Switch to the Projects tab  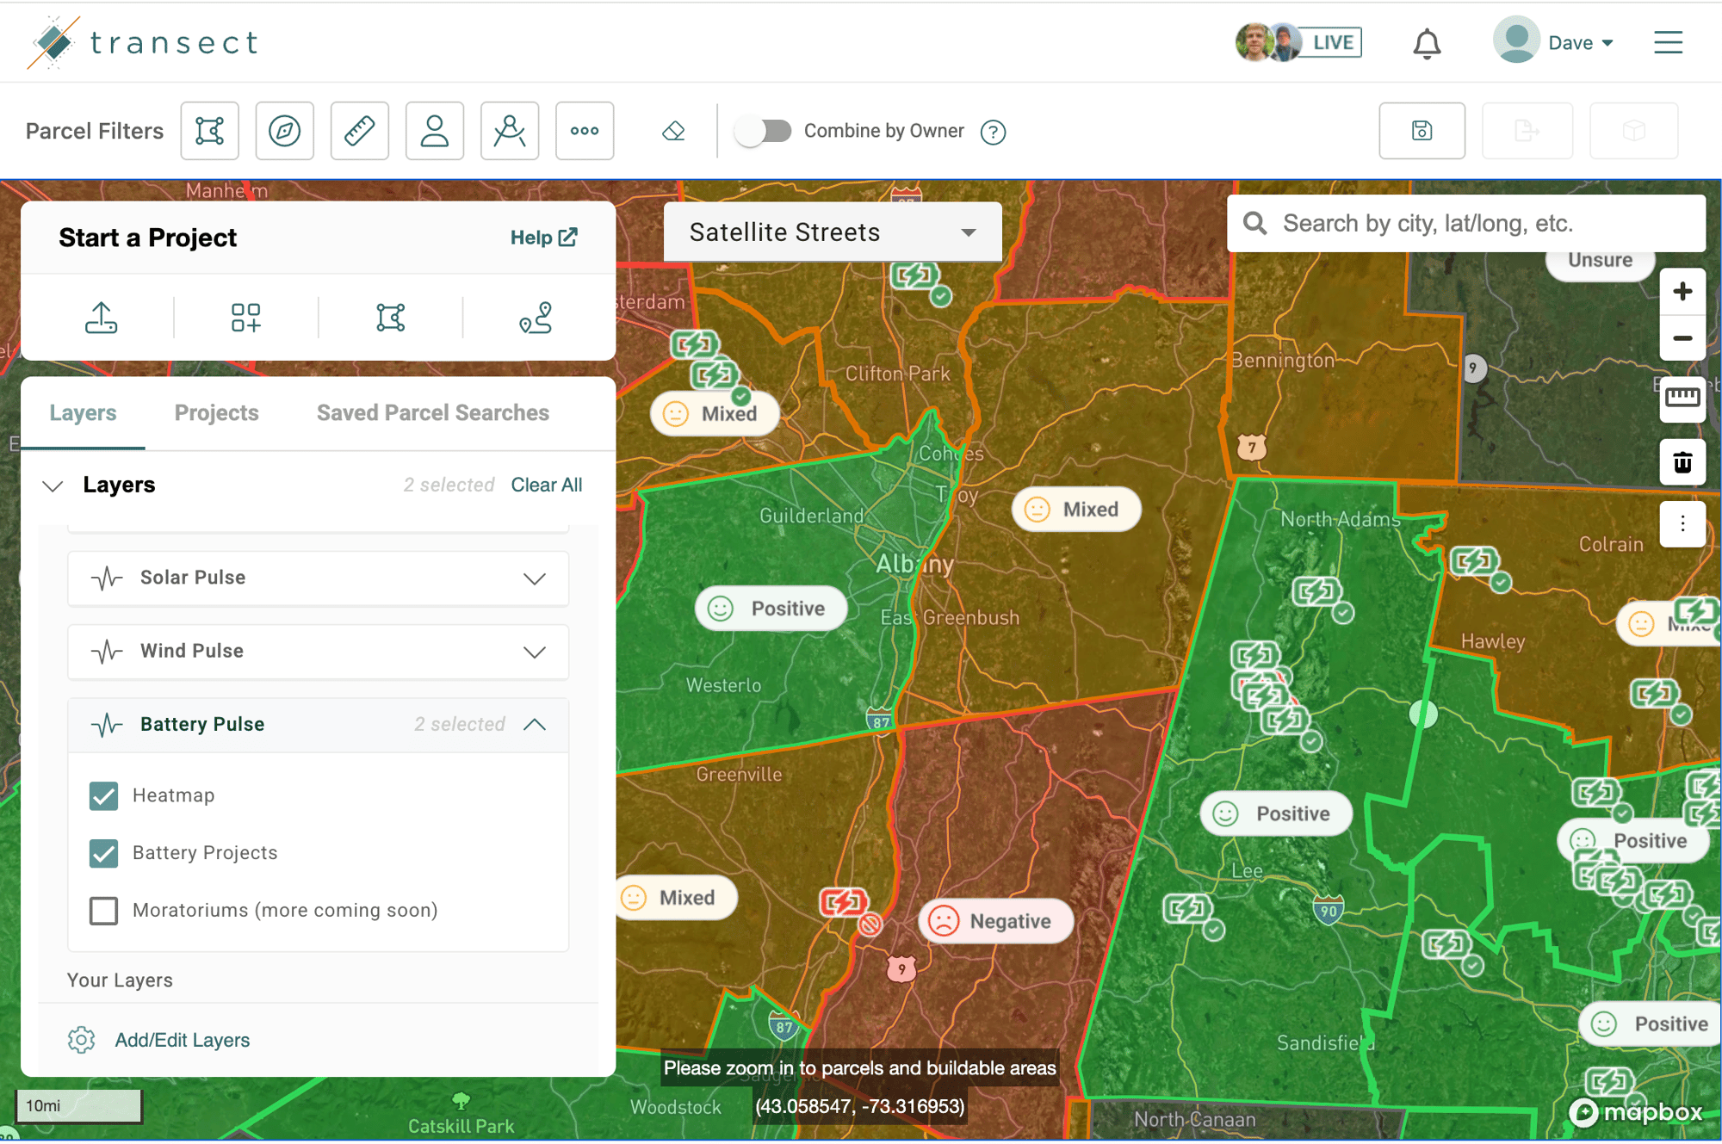[216, 413]
